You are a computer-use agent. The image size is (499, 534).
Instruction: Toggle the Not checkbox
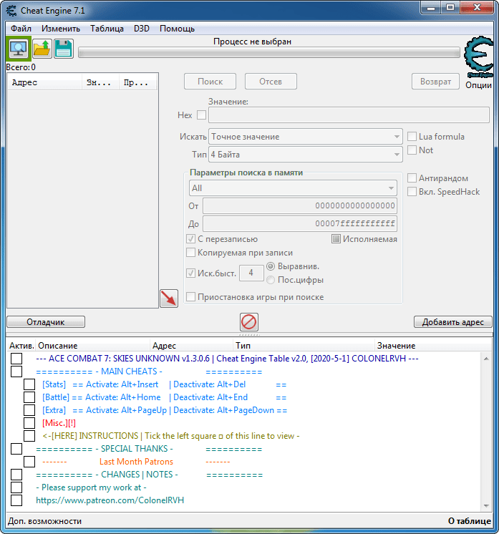coord(412,150)
